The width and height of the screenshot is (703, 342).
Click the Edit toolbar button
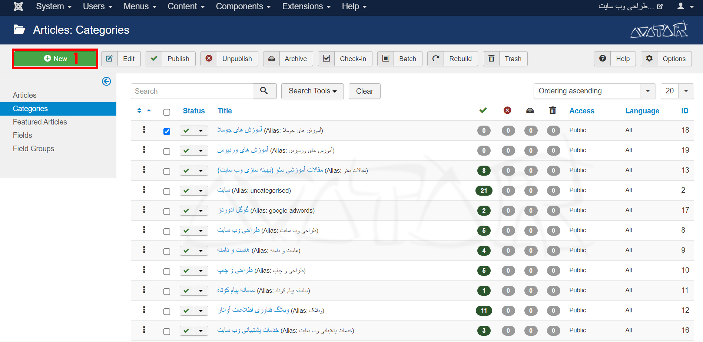121,59
